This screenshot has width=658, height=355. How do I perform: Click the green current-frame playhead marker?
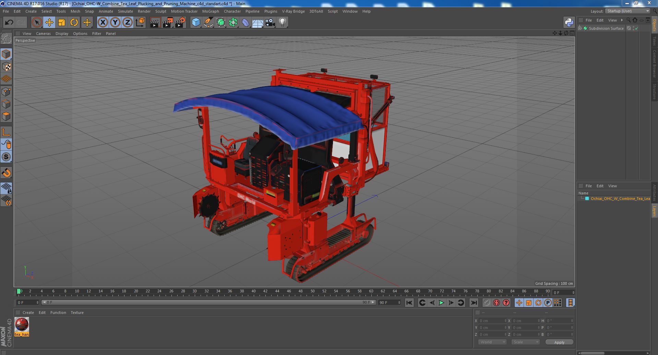point(19,291)
